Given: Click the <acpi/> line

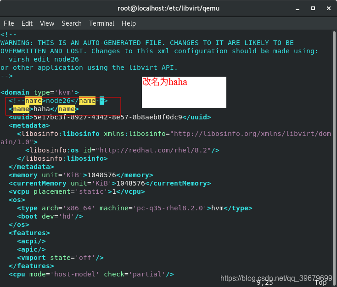Looking at the screenshot, I should tap(31, 241).
